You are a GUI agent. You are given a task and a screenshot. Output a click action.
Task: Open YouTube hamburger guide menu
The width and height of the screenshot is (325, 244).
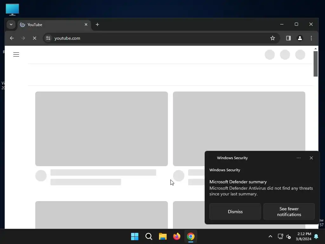(16, 55)
